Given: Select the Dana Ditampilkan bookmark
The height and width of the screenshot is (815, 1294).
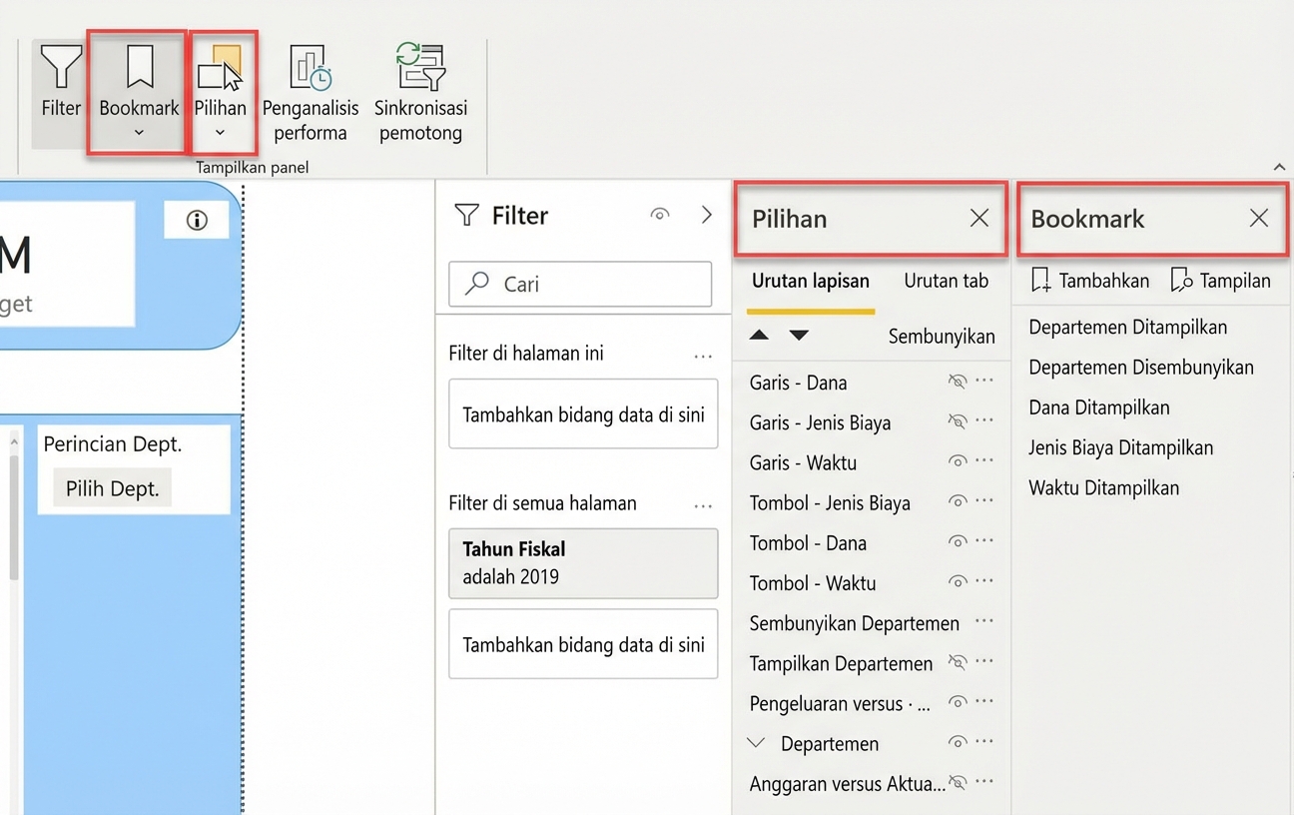Looking at the screenshot, I should pyautogui.click(x=1098, y=407).
